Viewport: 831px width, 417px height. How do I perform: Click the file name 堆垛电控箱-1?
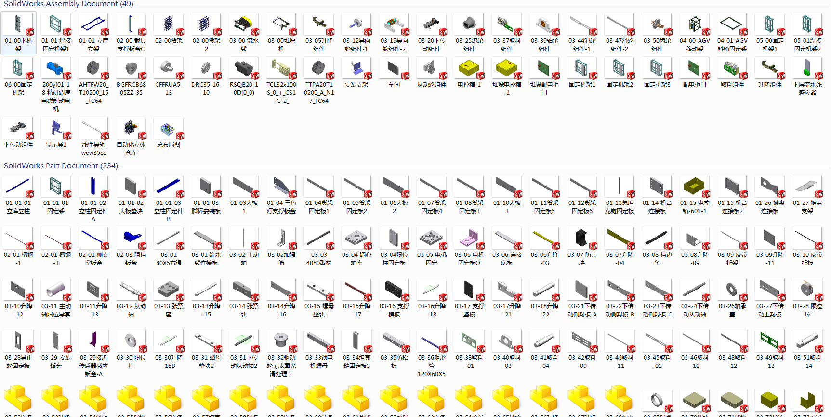coord(507,88)
